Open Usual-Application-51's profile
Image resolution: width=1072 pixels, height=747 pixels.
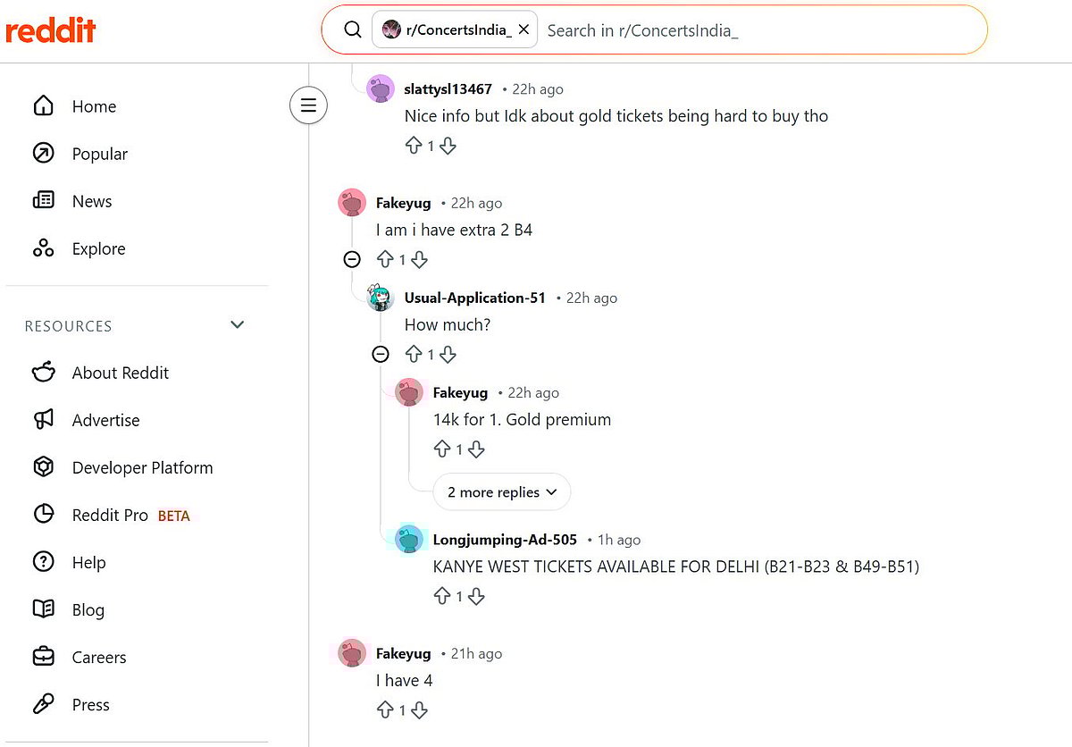click(x=474, y=298)
